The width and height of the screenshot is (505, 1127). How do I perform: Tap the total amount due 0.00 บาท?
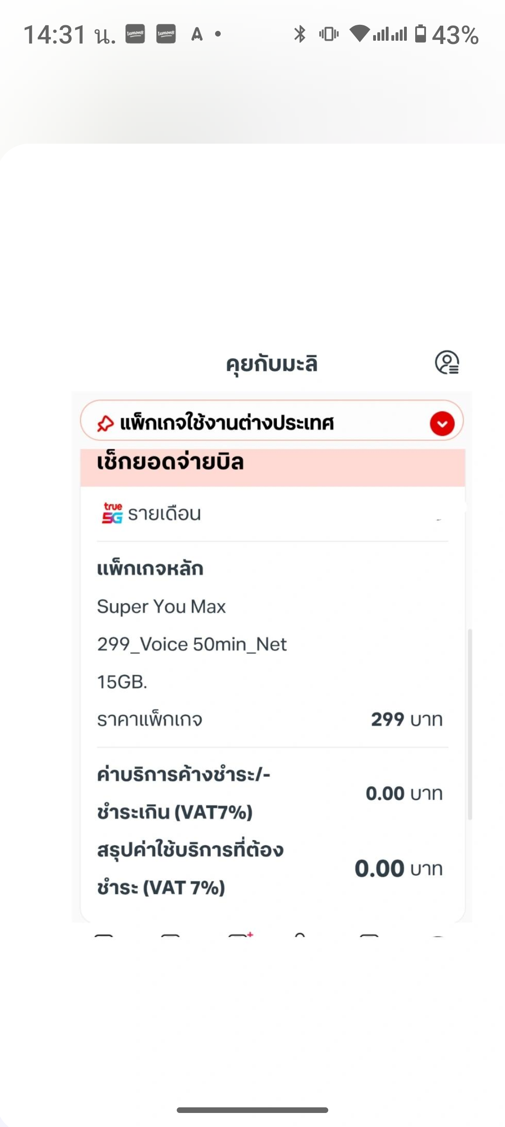pyautogui.click(x=398, y=869)
